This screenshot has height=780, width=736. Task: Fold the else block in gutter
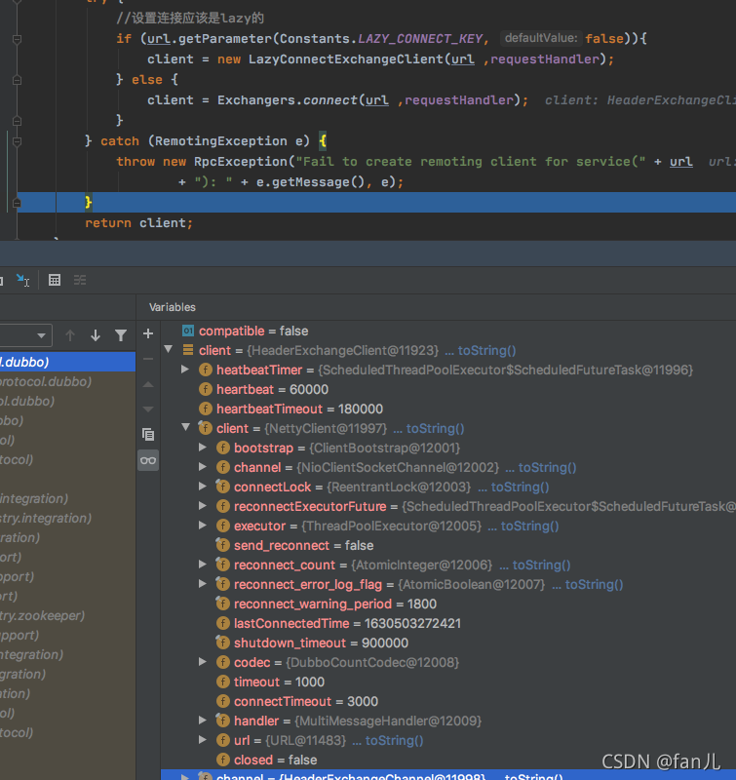pos(17,80)
